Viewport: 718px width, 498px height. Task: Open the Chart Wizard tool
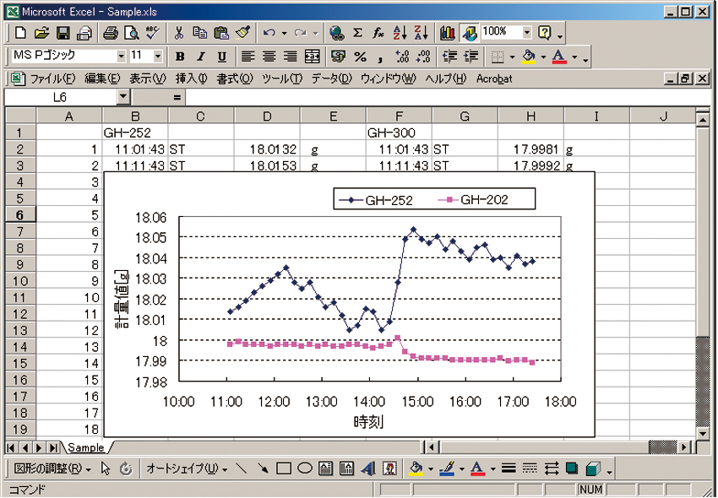(x=448, y=33)
